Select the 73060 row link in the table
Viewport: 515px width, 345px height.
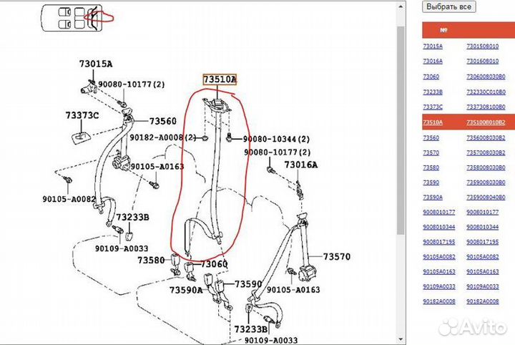pos(431,77)
